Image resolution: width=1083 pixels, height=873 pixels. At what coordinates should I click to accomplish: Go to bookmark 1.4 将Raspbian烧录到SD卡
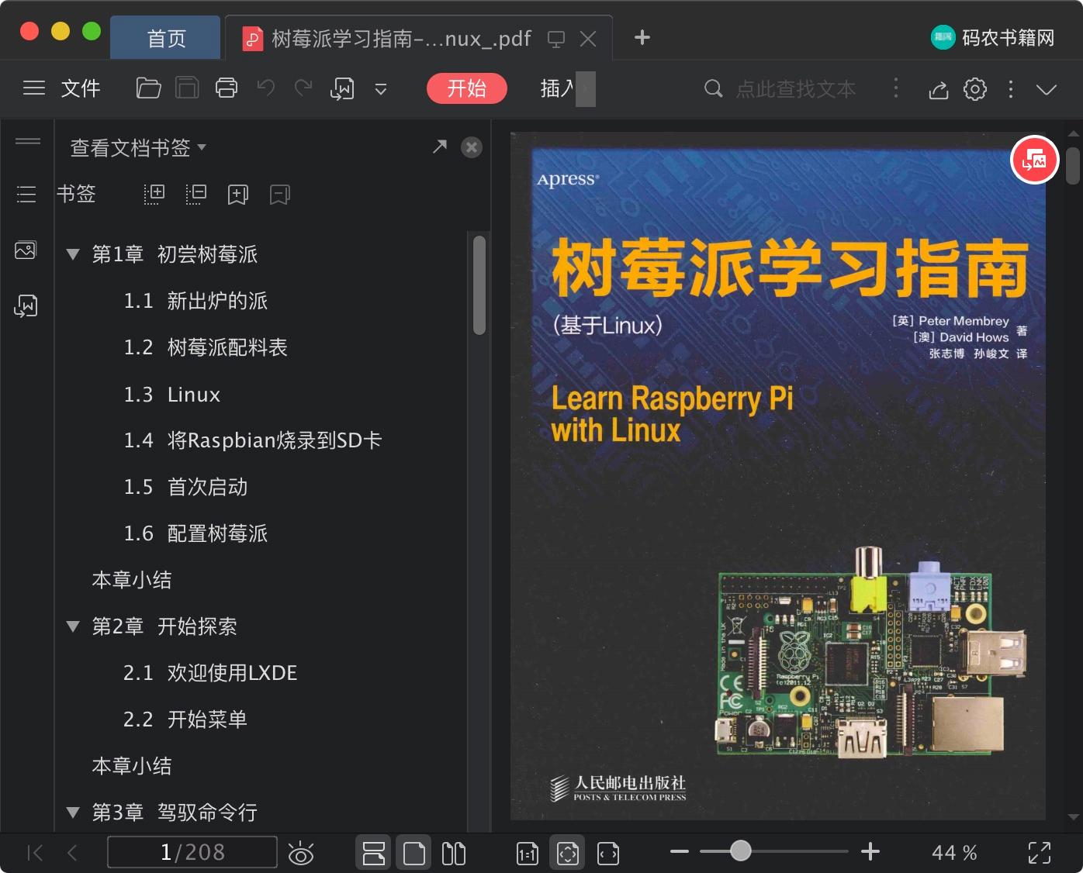[253, 440]
